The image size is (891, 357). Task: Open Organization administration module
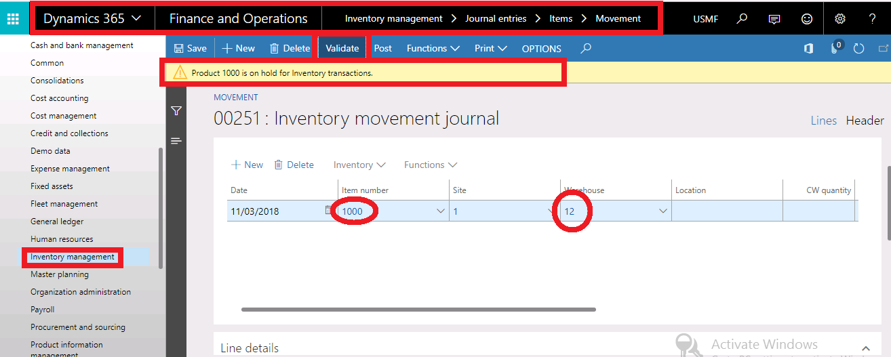click(81, 292)
